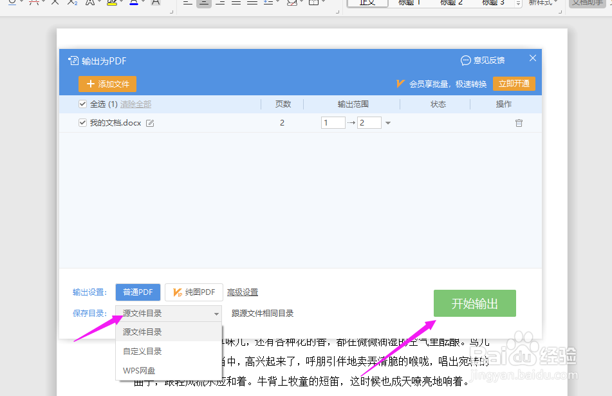
Task: Delete 我的文档.docx using the trash icon
Action: [518, 122]
